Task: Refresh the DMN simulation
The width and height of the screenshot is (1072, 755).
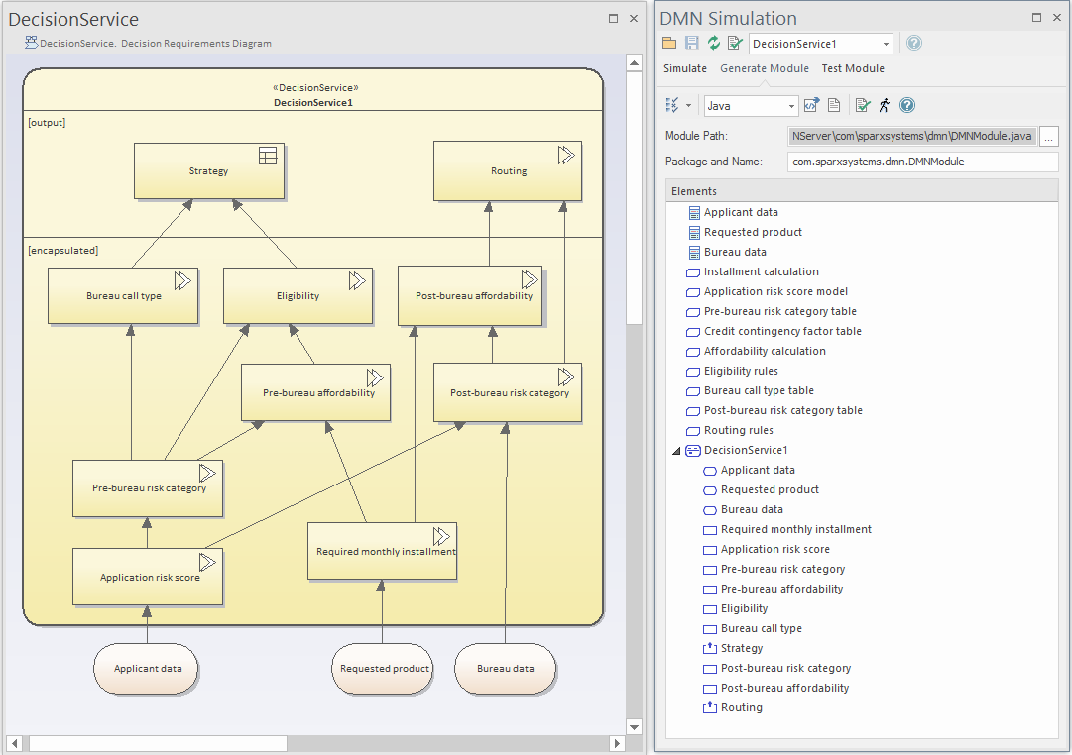Action: tap(713, 43)
